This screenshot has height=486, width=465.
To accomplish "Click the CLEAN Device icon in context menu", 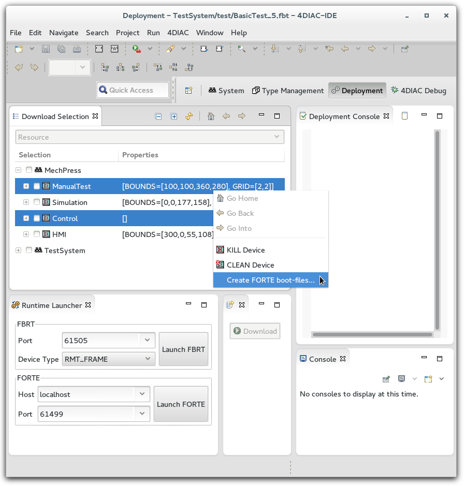I will click(220, 265).
